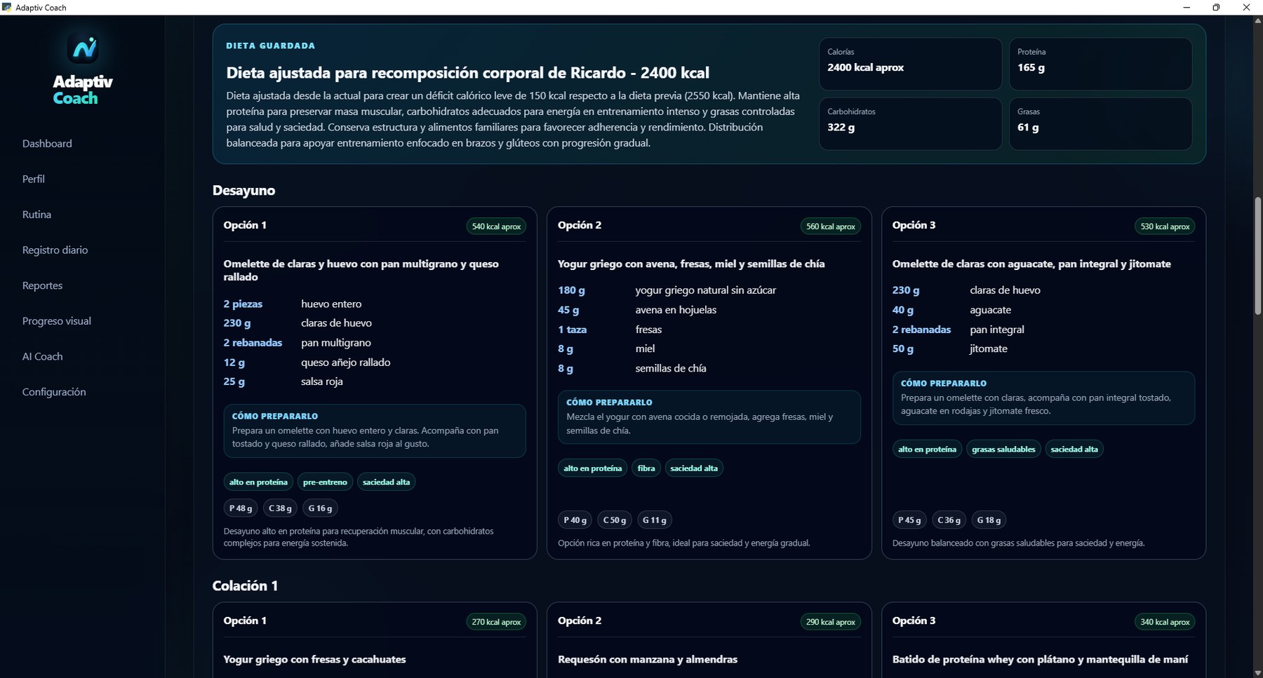Click the 290 kcal aprox badge
Screen dimensions: 1263x678
831,622
